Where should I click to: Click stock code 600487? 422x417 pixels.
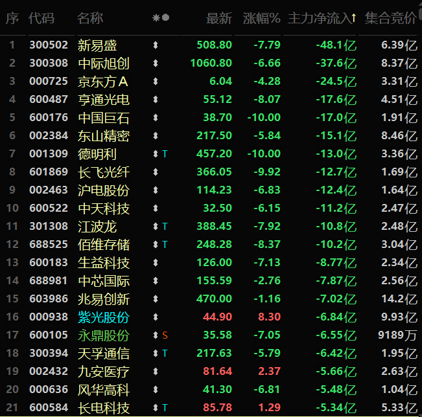pos(49,100)
